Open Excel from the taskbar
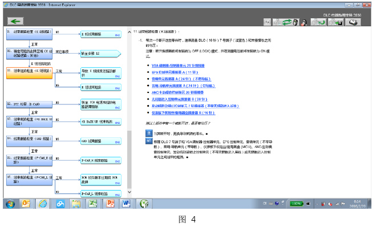This screenshot has width=376, height=227. 92,204
